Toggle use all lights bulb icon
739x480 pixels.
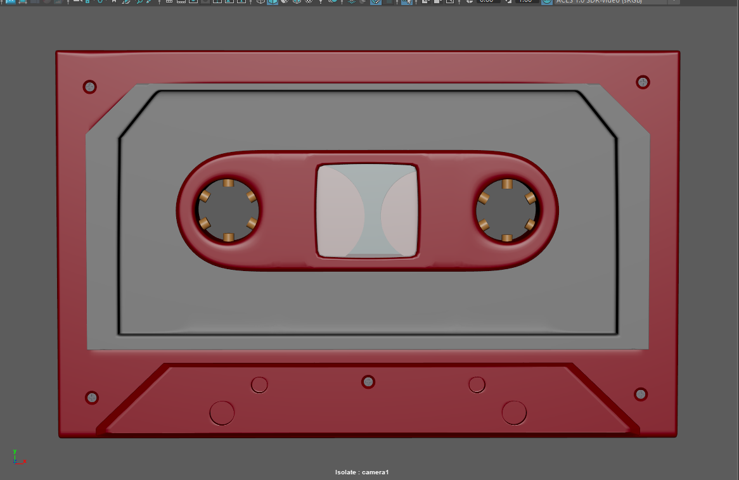click(x=321, y=1)
